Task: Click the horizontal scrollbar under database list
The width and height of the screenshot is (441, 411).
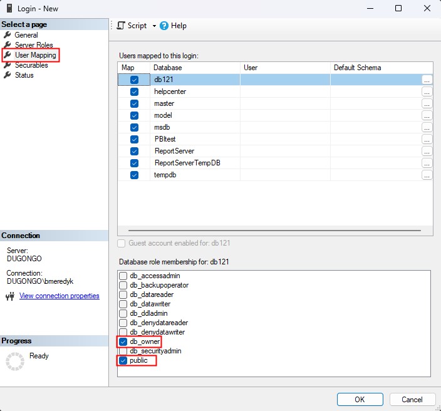Action: (274, 231)
